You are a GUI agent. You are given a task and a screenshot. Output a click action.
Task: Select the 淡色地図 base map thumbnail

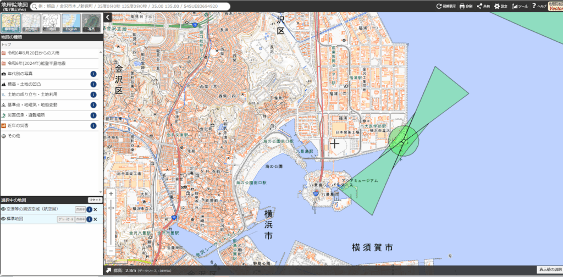31,23
